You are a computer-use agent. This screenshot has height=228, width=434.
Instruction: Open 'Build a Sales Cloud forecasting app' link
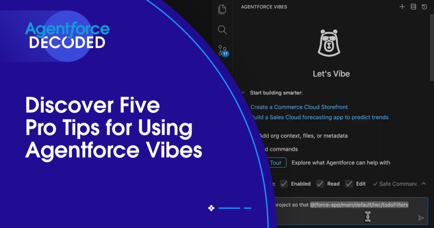(320, 117)
